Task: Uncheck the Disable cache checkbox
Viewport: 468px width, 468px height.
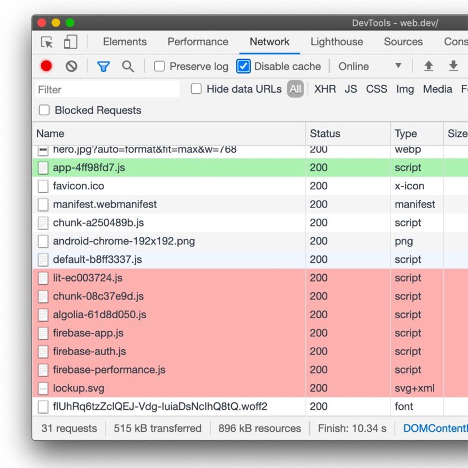Action: [244, 66]
